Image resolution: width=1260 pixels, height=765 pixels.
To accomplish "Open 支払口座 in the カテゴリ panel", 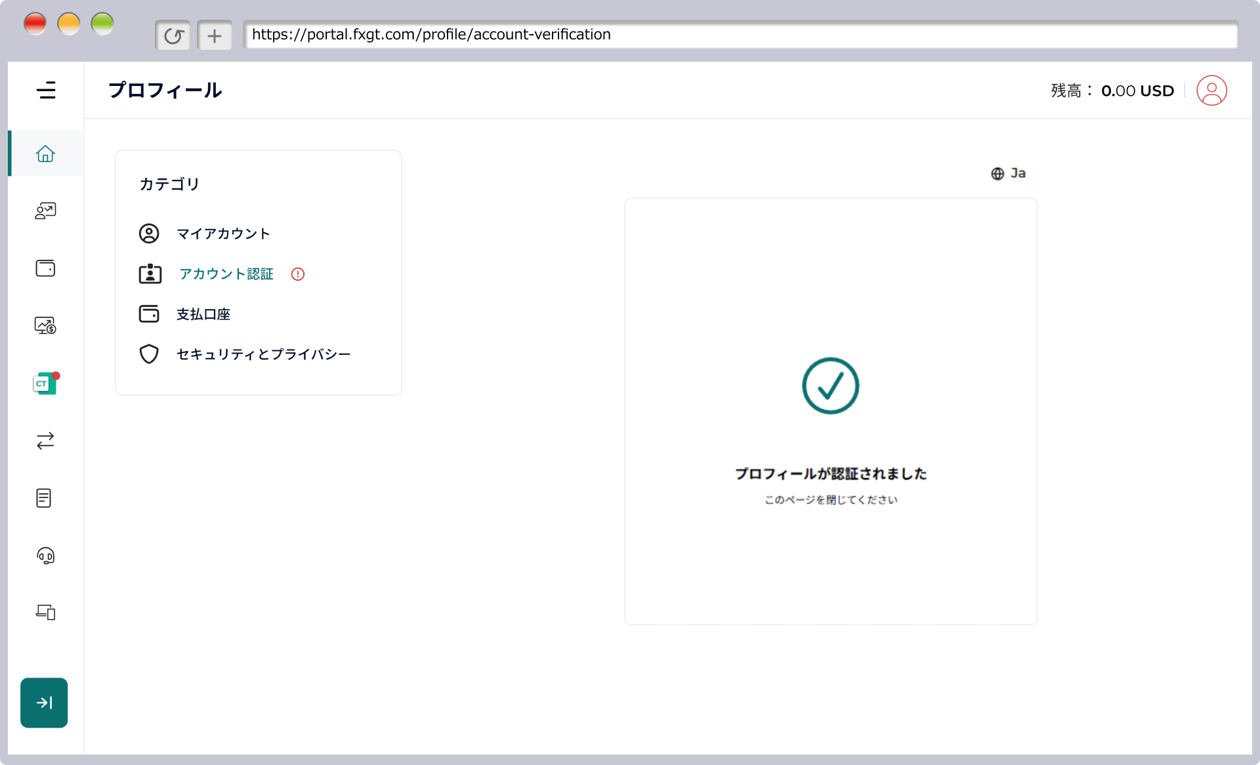I will click(x=203, y=314).
